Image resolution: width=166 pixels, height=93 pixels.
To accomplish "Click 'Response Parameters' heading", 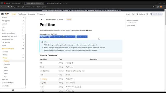I will tap(48, 55).
